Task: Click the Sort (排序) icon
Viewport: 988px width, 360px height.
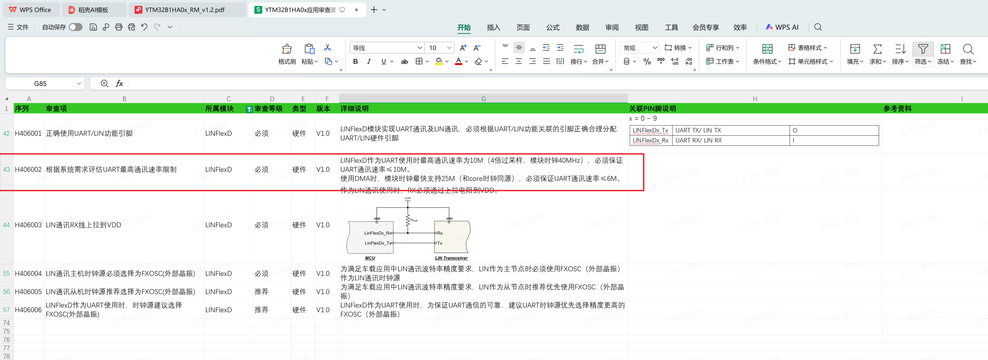Action: pyautogui.click(x=900, y=49)
